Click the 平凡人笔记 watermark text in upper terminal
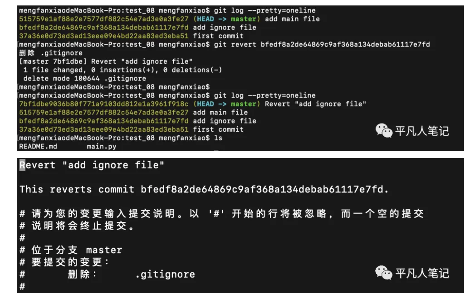The height and width of the screenshot is (295, 465). coord(422,131)
